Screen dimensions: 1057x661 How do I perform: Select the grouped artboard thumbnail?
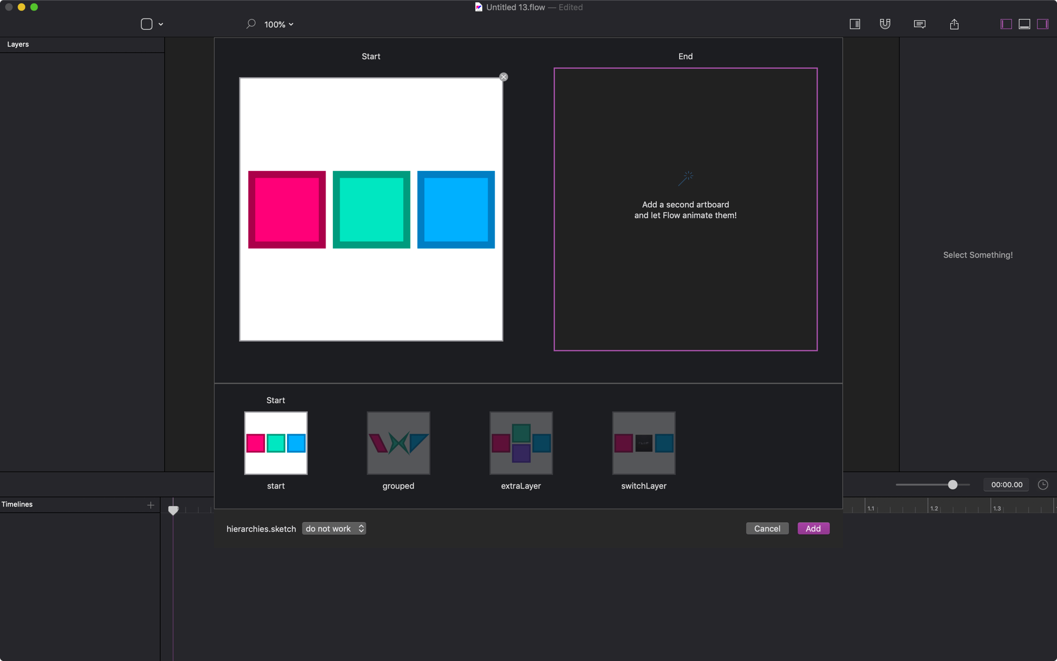tap(398, 443)
